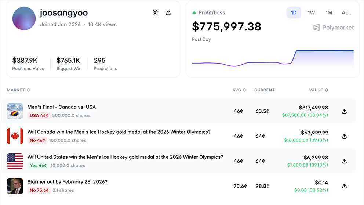
Task: Click the No 75.6¢ outcome badge
Action: pos(39,190)
